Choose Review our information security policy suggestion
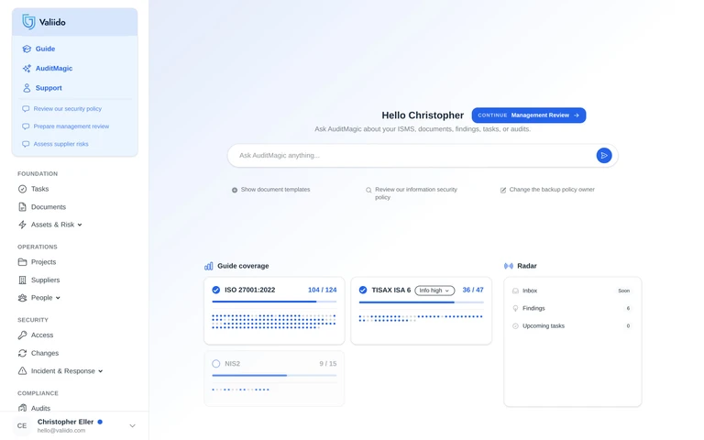This screenshot has height=440, width=704. [412, 193]
